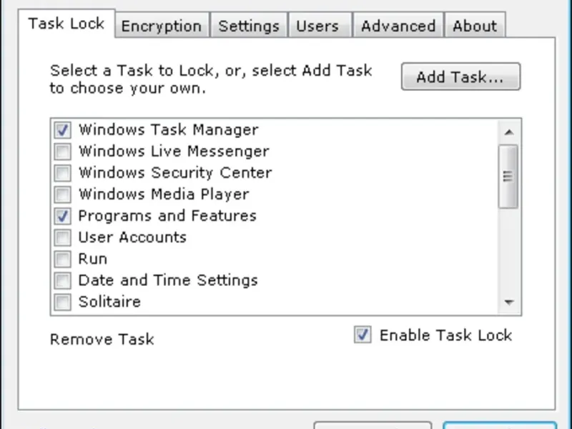572x429 pixels.
Task: Check Windows Security Center checkbox
Action: tap(62, 173)
